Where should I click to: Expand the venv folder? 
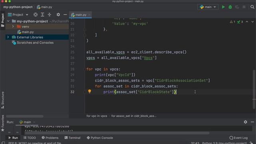tap(13, 26)
